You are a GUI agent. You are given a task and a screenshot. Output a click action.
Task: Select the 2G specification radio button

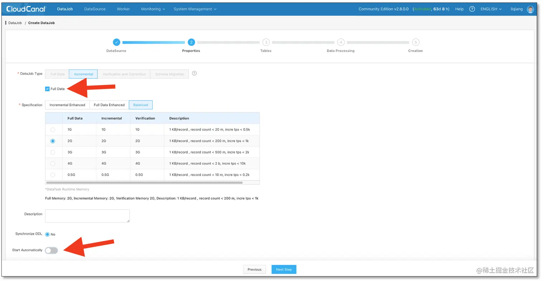(x=53, y=141)
